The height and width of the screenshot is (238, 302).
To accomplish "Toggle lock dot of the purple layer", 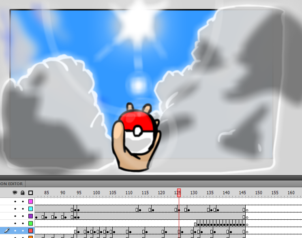I will pos(23,216).
